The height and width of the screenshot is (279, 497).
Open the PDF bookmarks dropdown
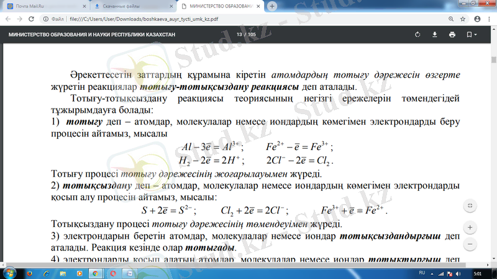click(x=472, y=35)
